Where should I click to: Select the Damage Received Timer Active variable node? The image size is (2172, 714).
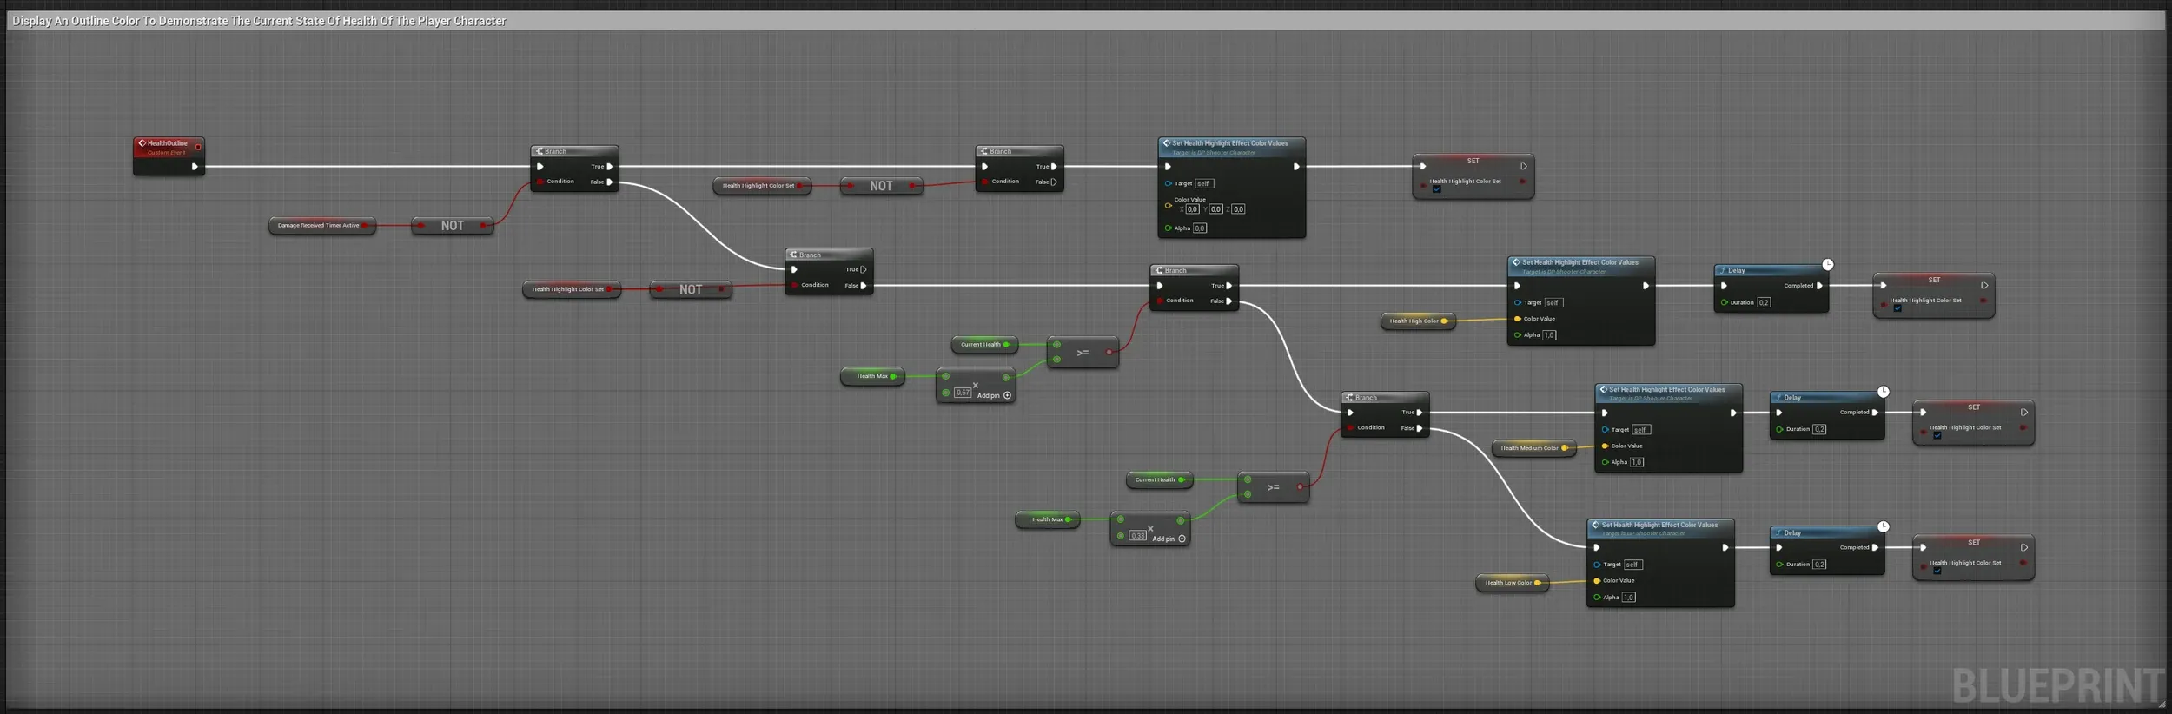(322, 226)
